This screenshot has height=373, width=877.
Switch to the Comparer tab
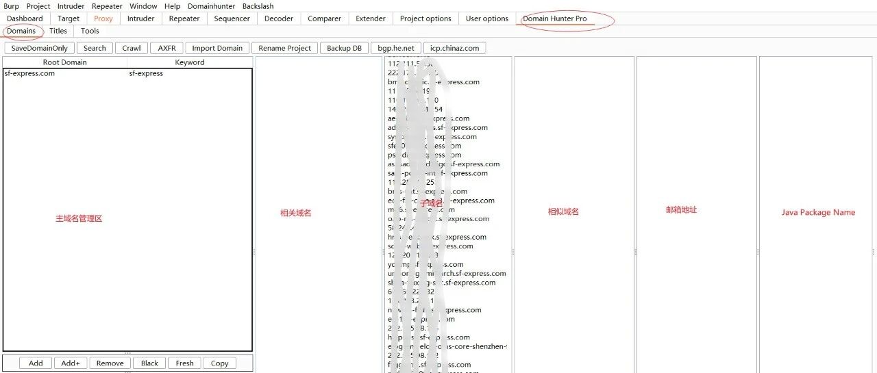click(324, 18)
